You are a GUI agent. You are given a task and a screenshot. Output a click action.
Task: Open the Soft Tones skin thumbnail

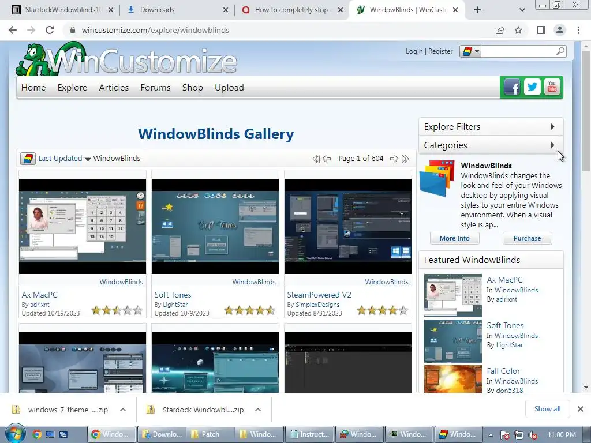pyautogui.click(x=215, y=226)
